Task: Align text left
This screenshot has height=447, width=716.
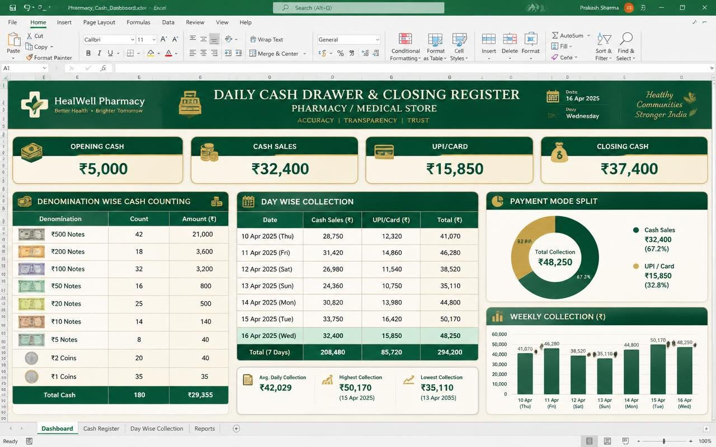Action: coord(192,53)
